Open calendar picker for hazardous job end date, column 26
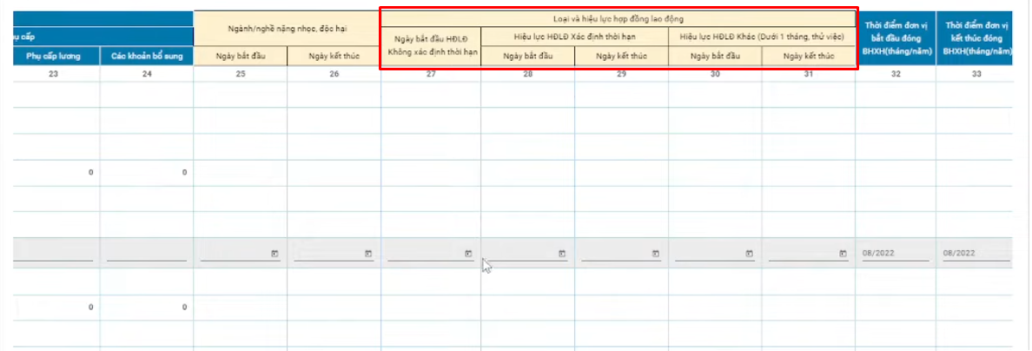The width and height of the screenshot is (1032, 351). 367,253
